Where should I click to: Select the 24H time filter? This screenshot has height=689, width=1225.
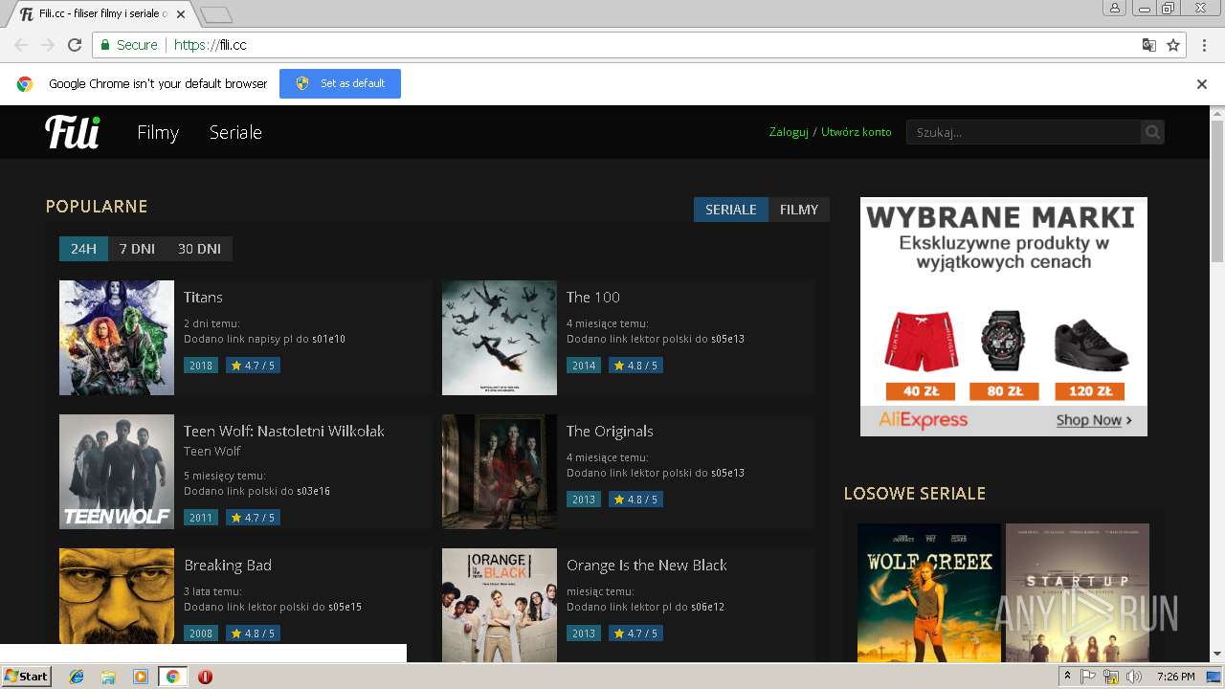83,249
